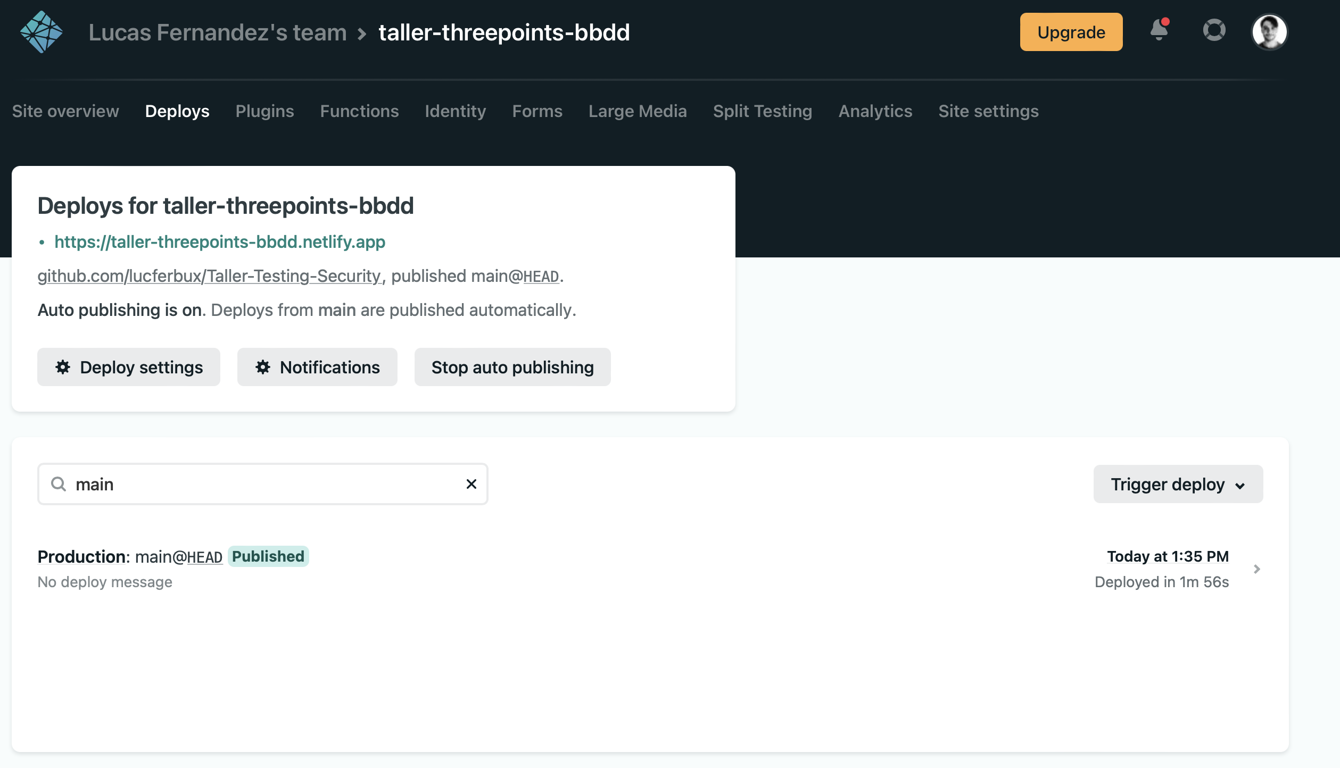Viewport: 1340px width, 768px height.
Task: Open the GitHub repository link
Action: click(x=210, y=276)
